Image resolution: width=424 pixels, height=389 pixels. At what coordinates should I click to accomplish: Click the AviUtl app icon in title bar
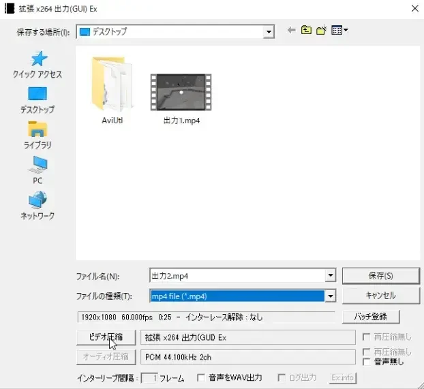click(9, 9)
